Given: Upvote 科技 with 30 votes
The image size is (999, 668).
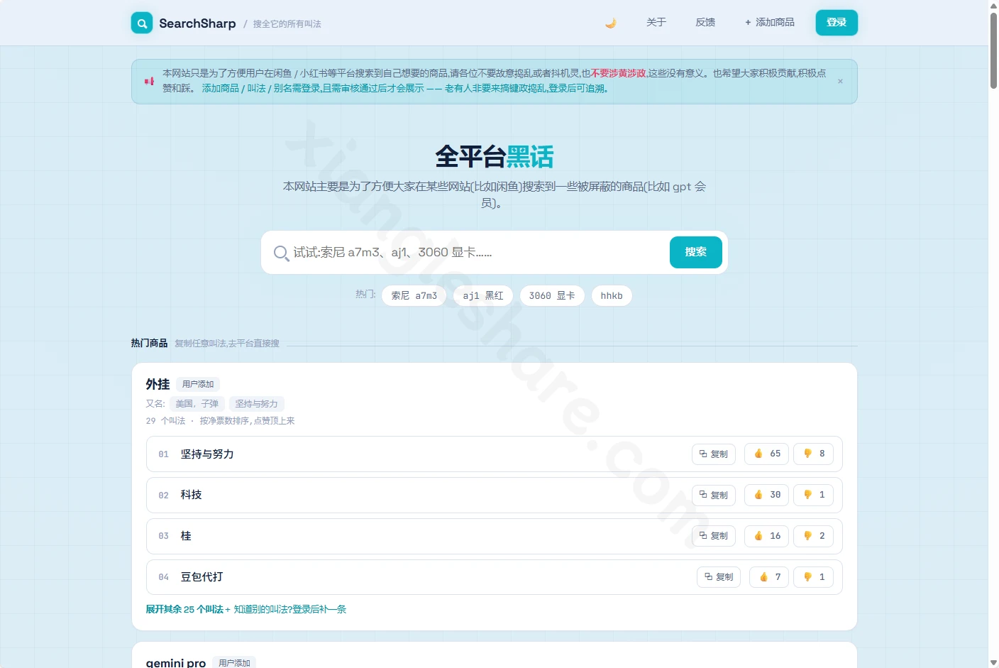Looking at the screenshot, I should tap(767, 495).
